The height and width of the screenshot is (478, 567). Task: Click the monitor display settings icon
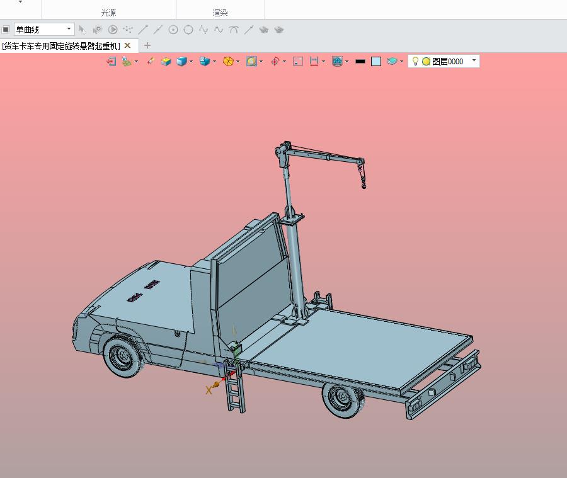click(x=337, y=61)
